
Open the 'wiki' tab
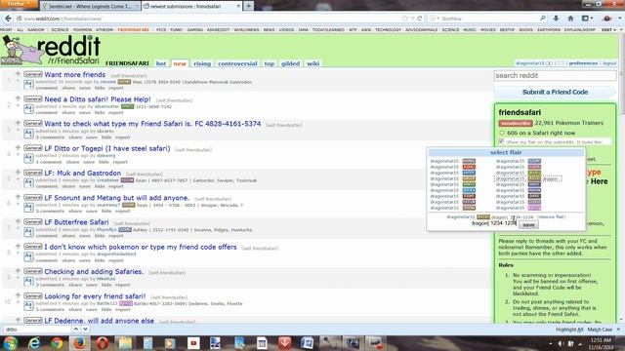pyautogui.click(x=312, y=63)
